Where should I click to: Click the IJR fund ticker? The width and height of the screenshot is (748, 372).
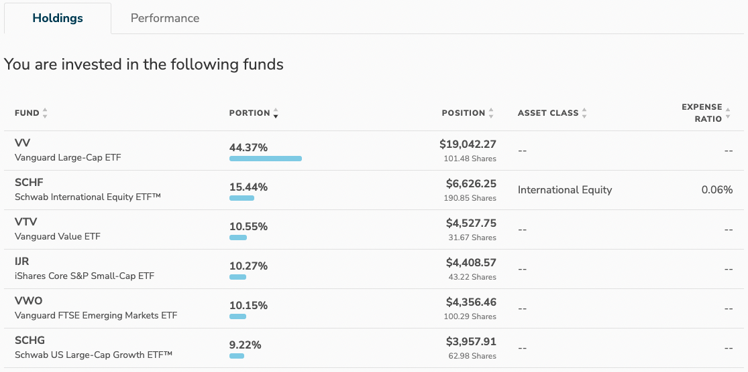(22, 261)
